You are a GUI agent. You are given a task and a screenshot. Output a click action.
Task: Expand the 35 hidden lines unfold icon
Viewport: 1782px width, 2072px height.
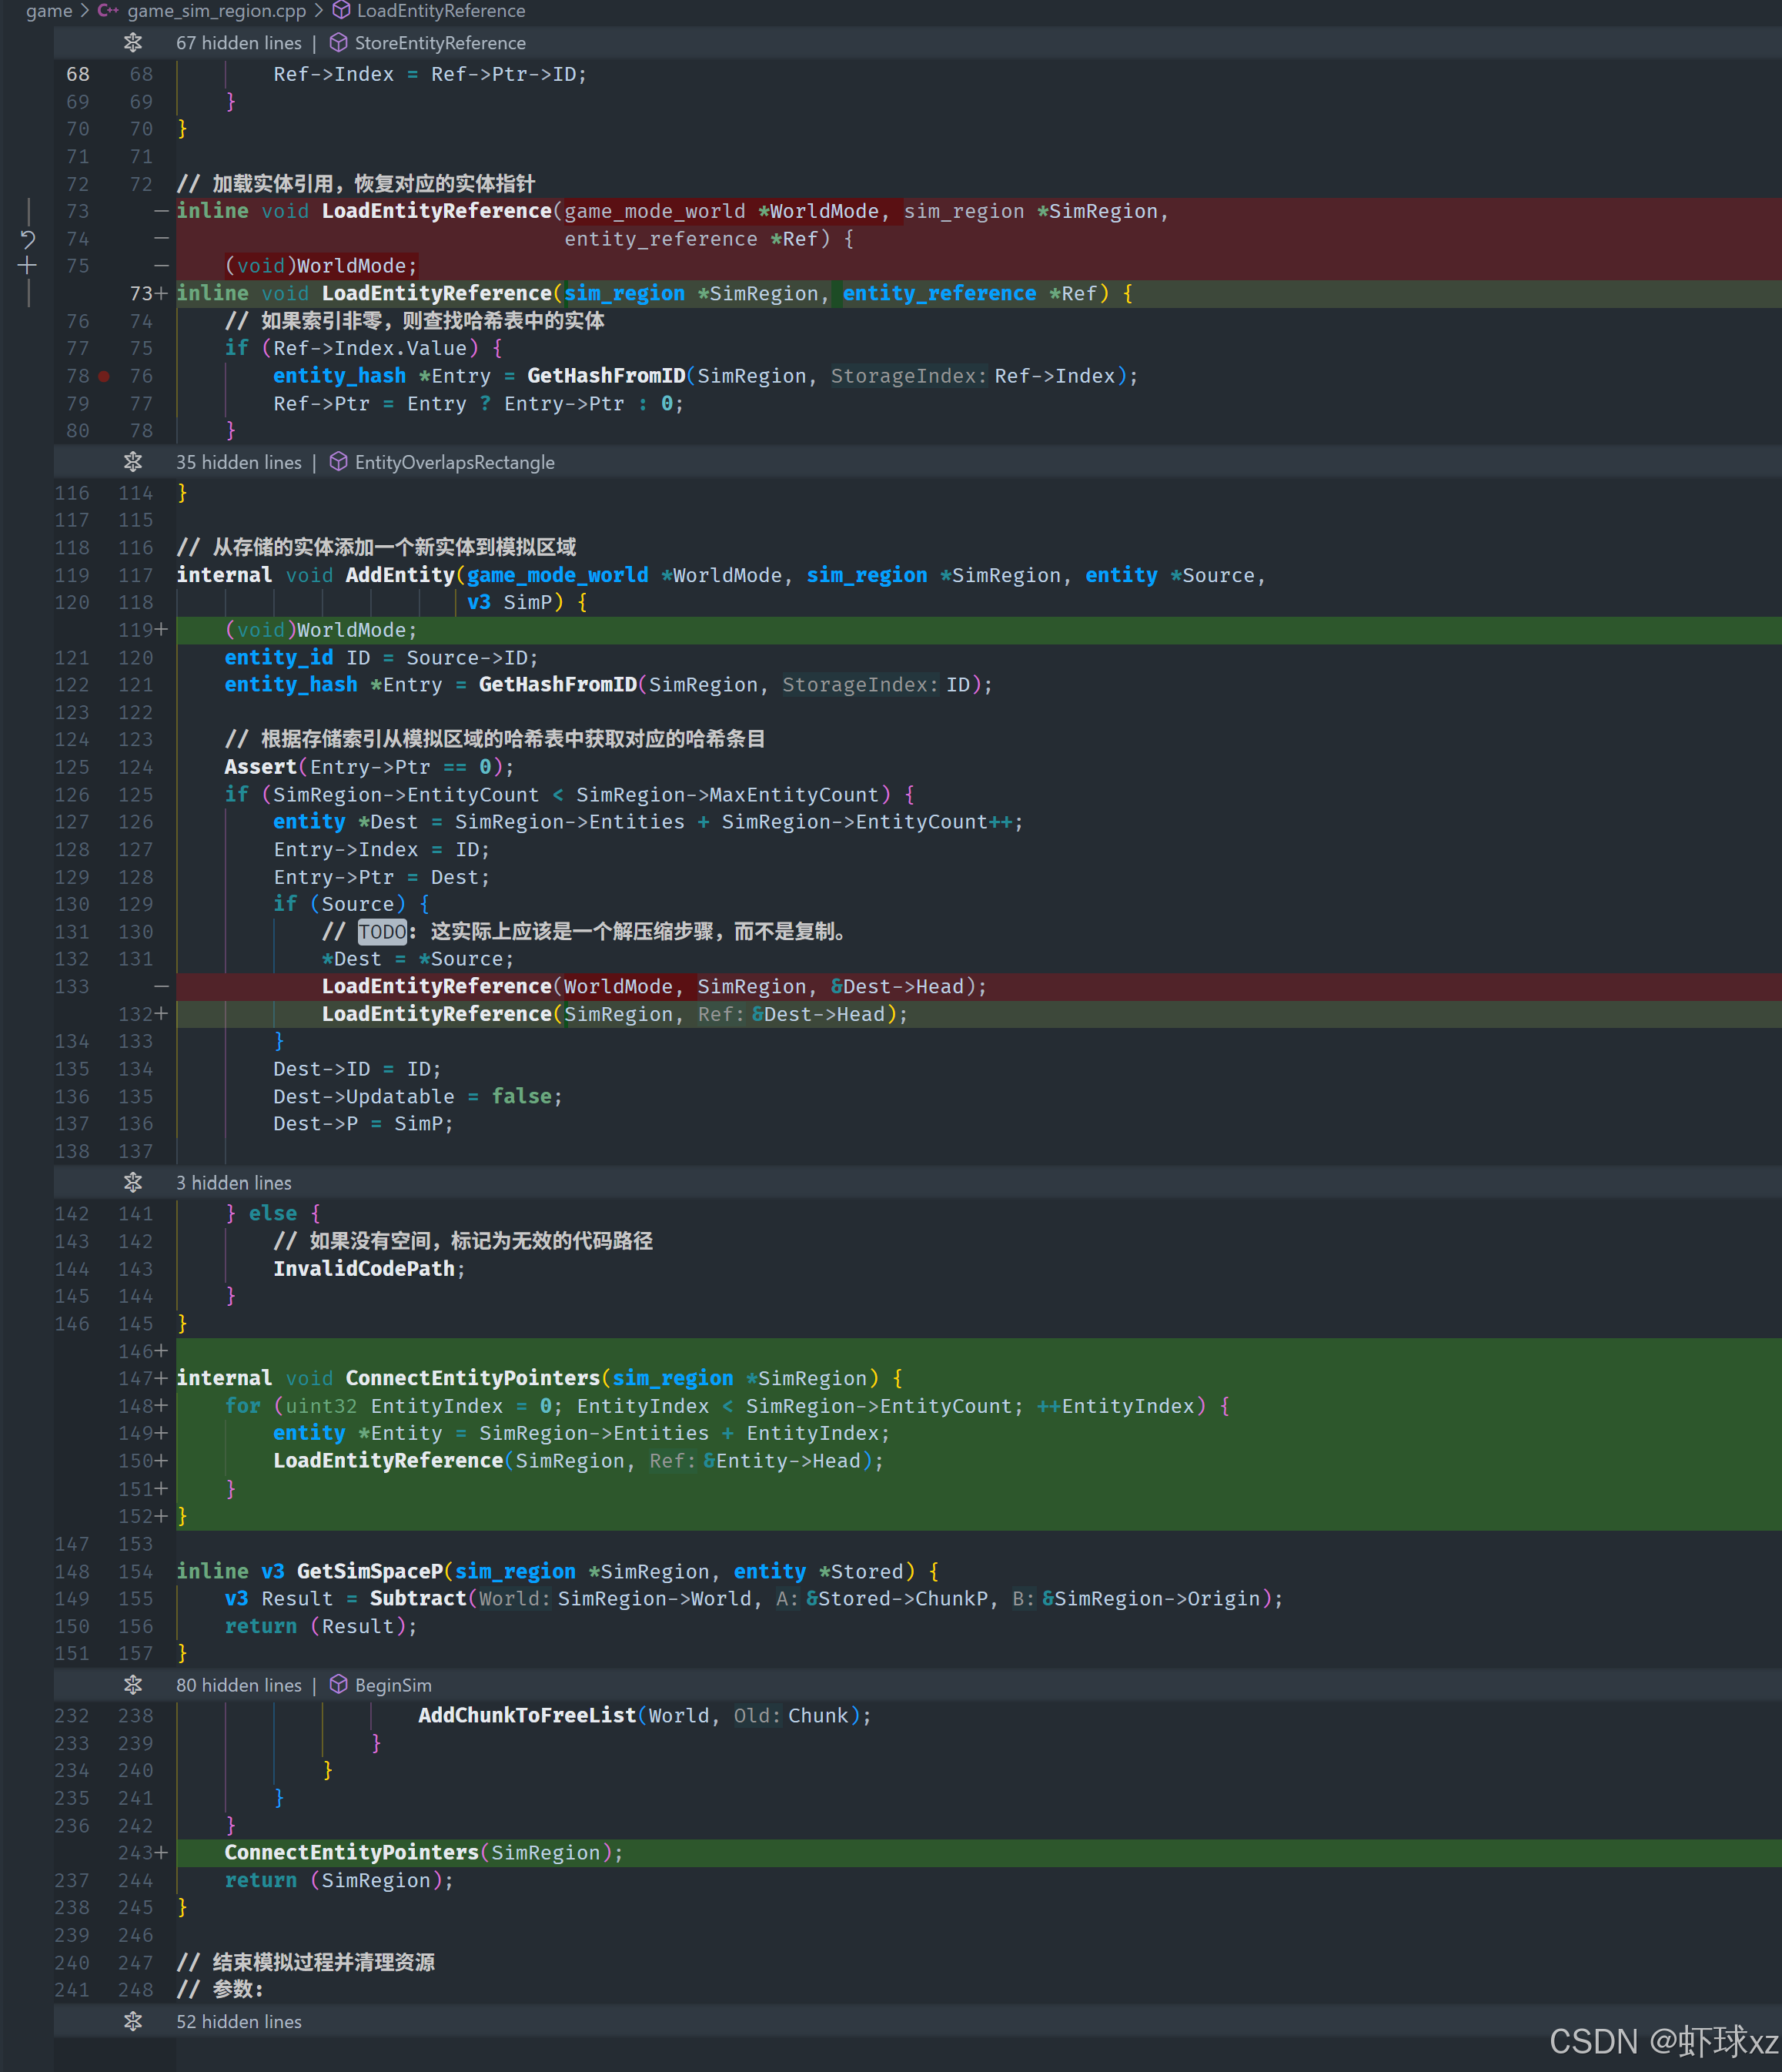132,462
